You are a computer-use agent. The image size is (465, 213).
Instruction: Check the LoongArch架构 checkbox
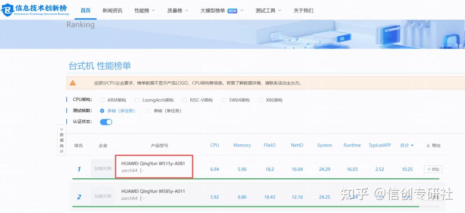pyautogui.click(x=137, y=100)
